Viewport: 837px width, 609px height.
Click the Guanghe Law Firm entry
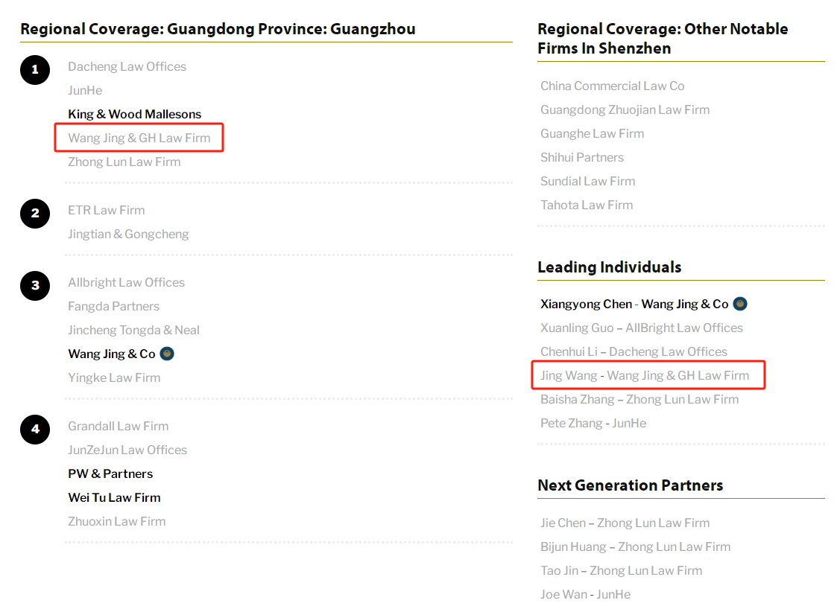coord(593,134)
